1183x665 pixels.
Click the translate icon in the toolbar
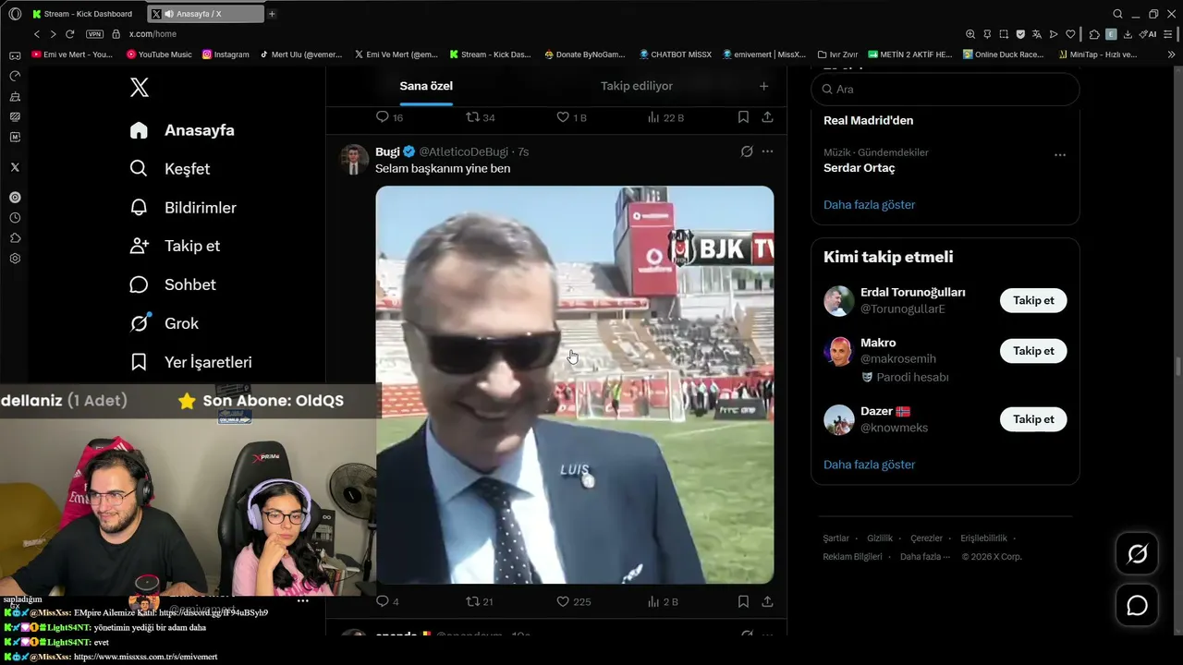coord(1037,34)
